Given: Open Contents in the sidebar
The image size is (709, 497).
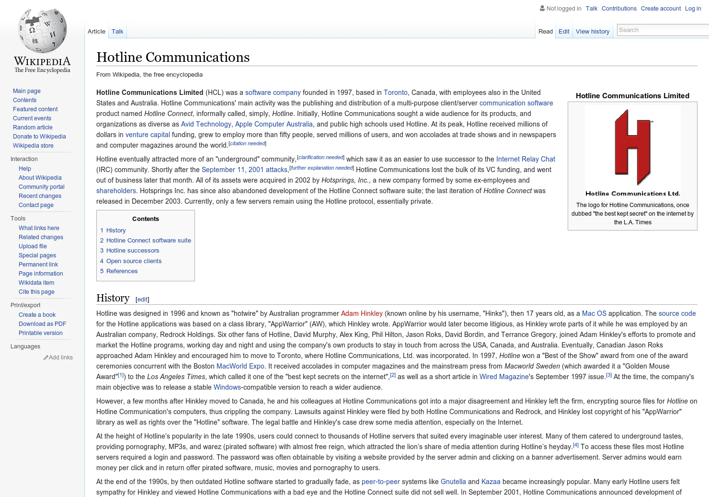Looking at the screenshot, I should [x=24, y=100].
